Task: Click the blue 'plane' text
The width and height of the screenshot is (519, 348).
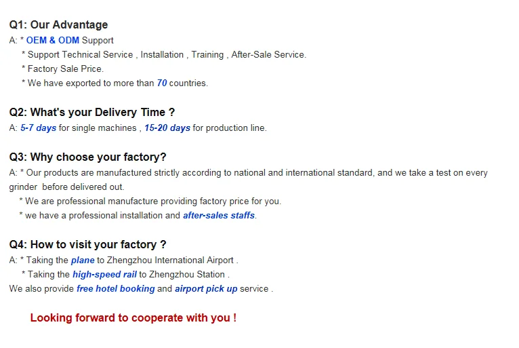Action: point(83,260)
